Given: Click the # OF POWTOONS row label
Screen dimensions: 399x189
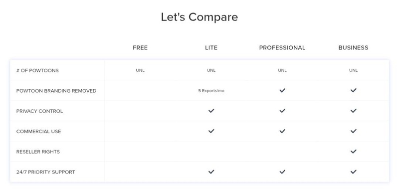Looking at the screenshot, I should pyautogui.click(x=37, y=70).
